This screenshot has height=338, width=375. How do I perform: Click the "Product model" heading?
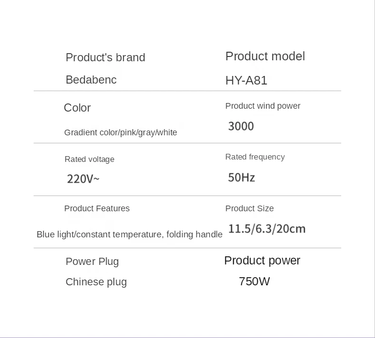[265, 56]
